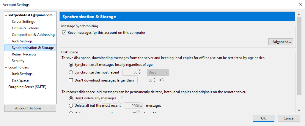Collapse the softpediatest1@gmail.com account tree

click(6, 15)
